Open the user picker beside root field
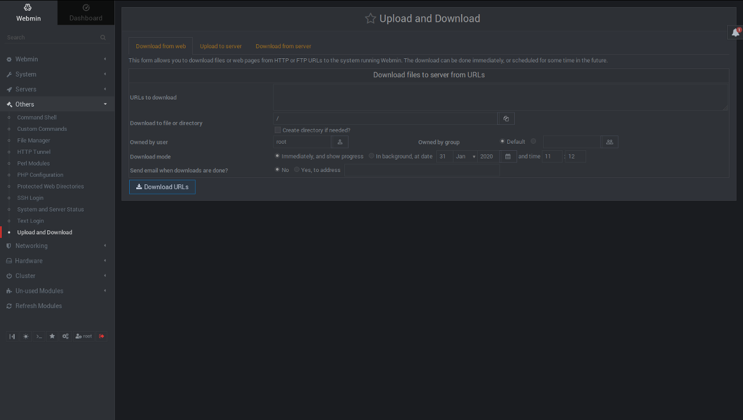The width and height of the screenshot is (743, 420). click(340, 142)
